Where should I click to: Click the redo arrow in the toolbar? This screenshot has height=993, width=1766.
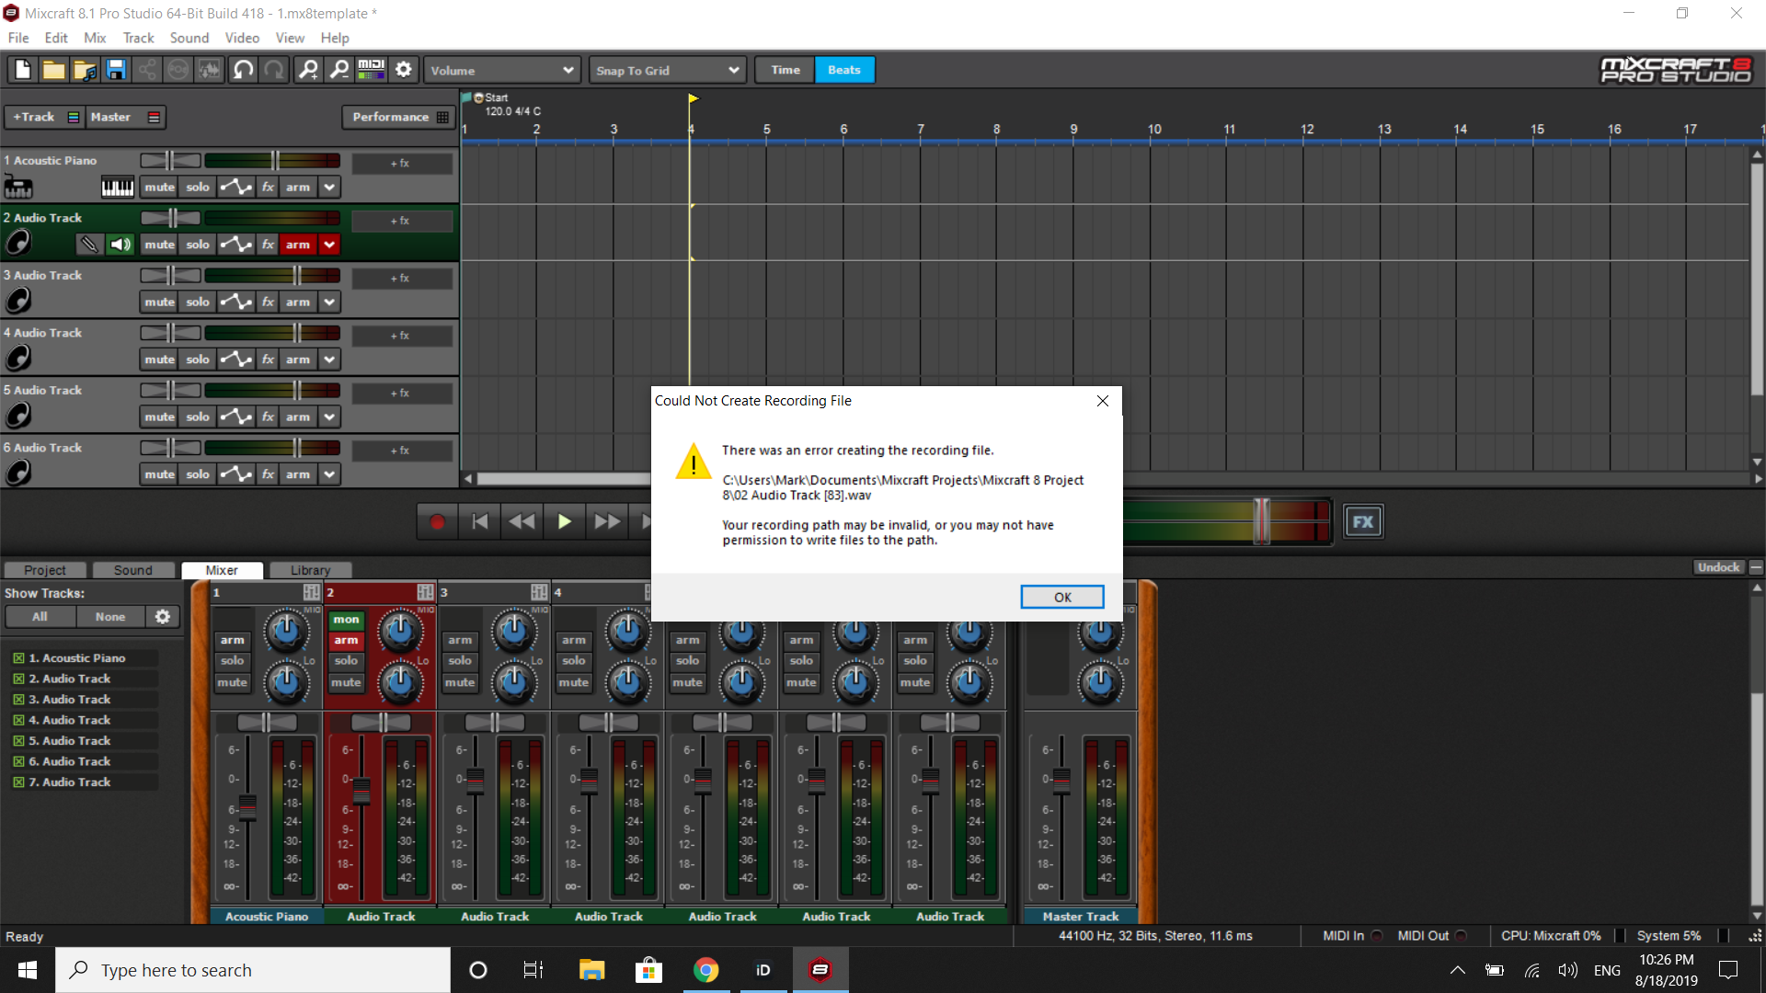pyautogui.click(x=274, y=70)
